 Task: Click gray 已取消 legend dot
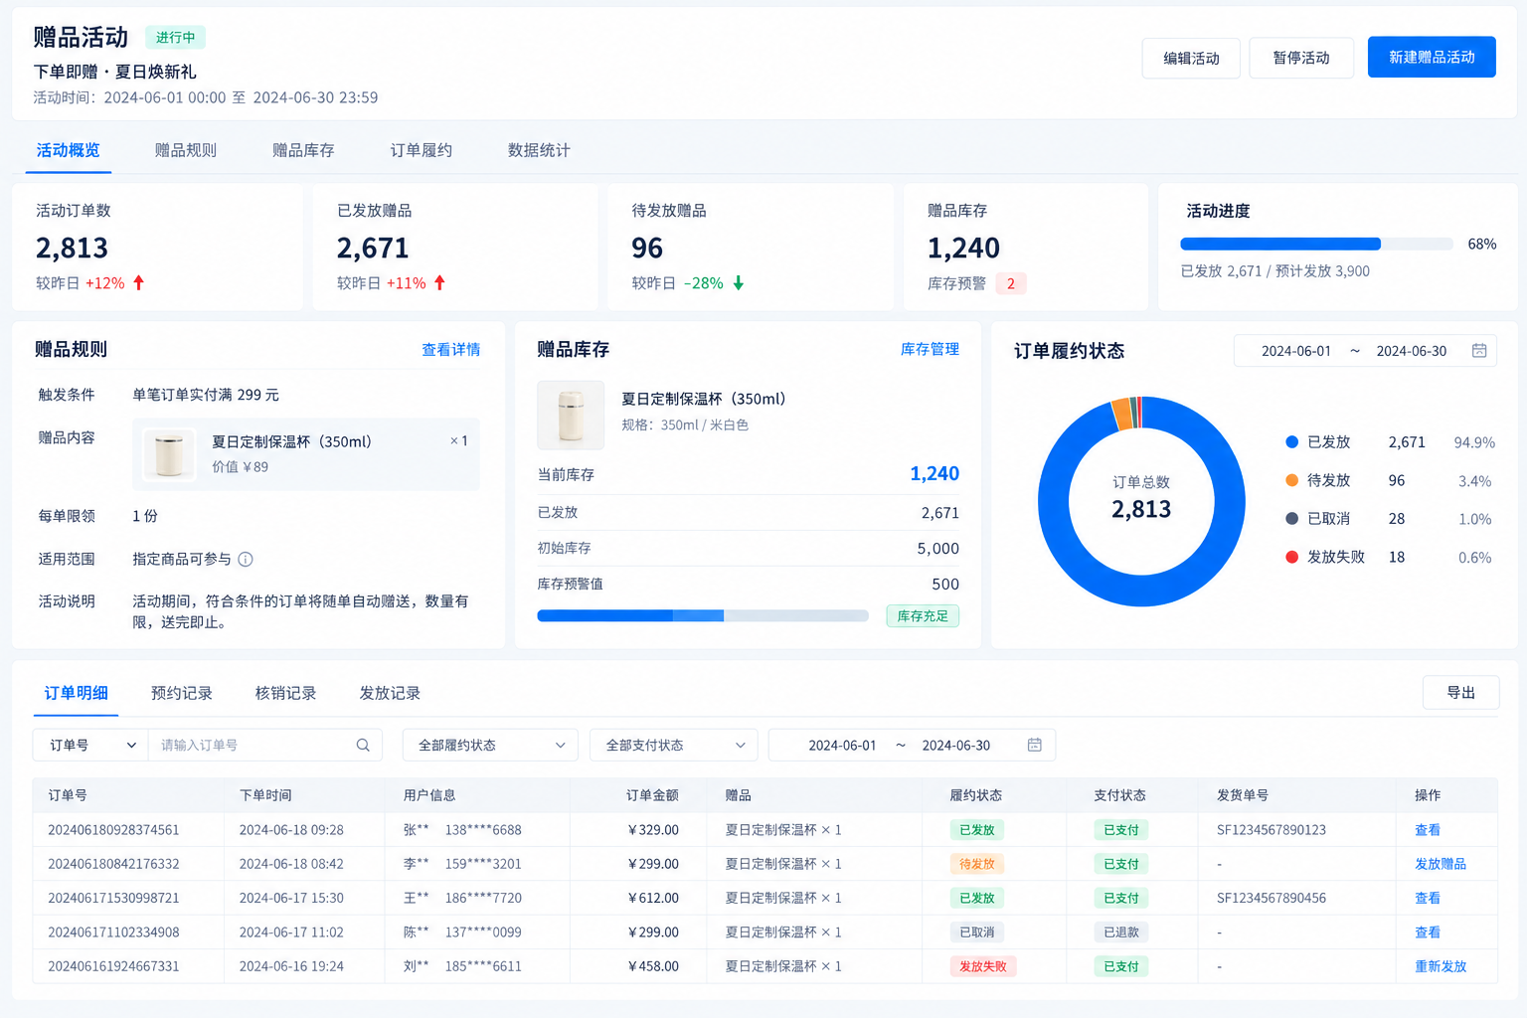[1292, 519]
